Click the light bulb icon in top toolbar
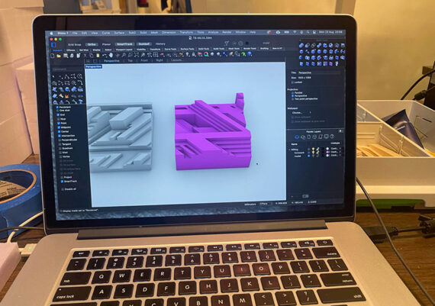Screen dimensions: 435x306 (x=188, y=55)
